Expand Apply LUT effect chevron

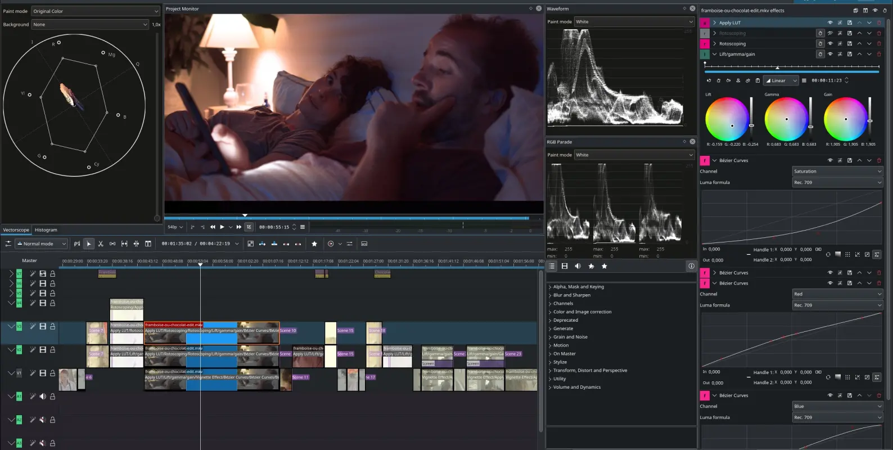pyautogui.click(x=714, y=22)
